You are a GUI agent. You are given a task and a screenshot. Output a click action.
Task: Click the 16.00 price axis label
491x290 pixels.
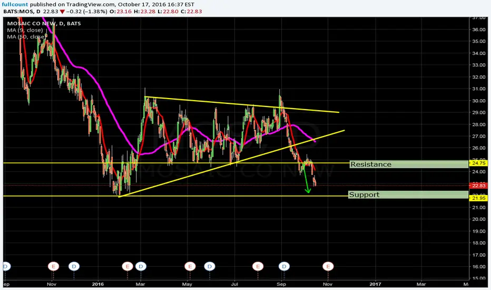pyautogui.click(x=478, y=266)
